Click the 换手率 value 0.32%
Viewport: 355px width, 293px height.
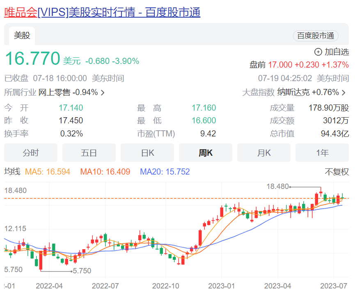coord(71,134)
